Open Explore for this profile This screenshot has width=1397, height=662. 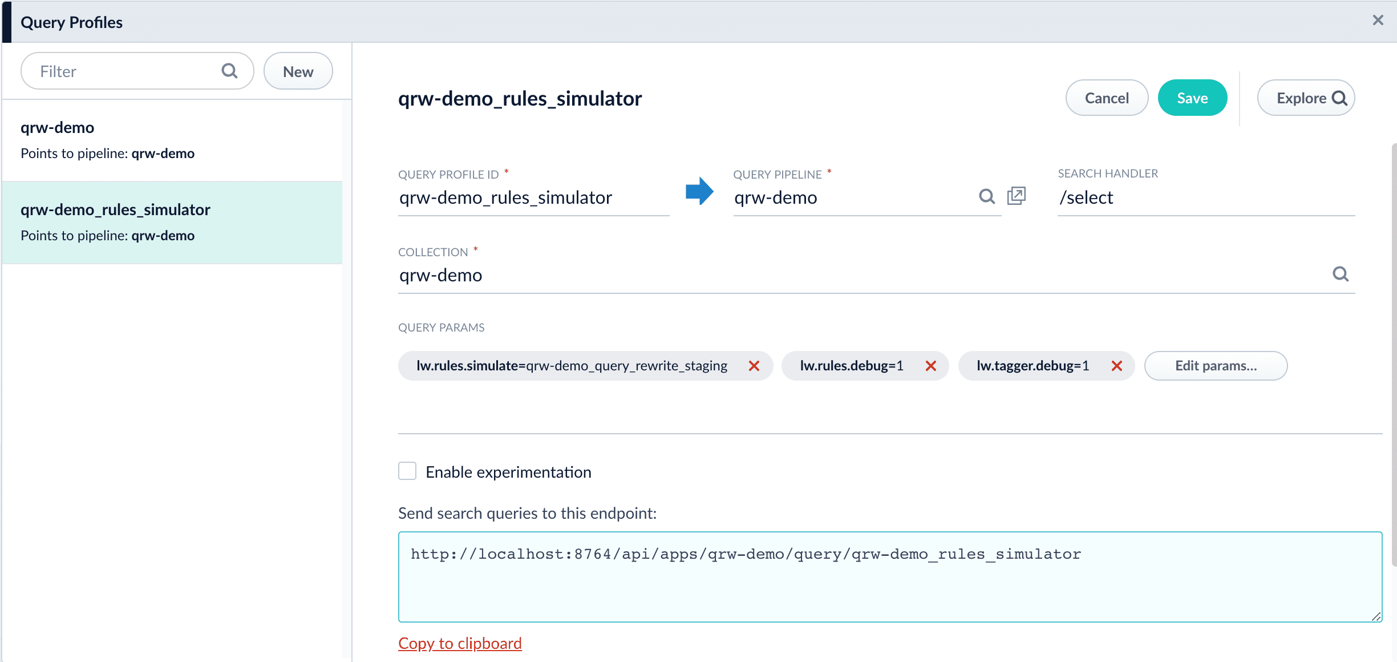1305,98
